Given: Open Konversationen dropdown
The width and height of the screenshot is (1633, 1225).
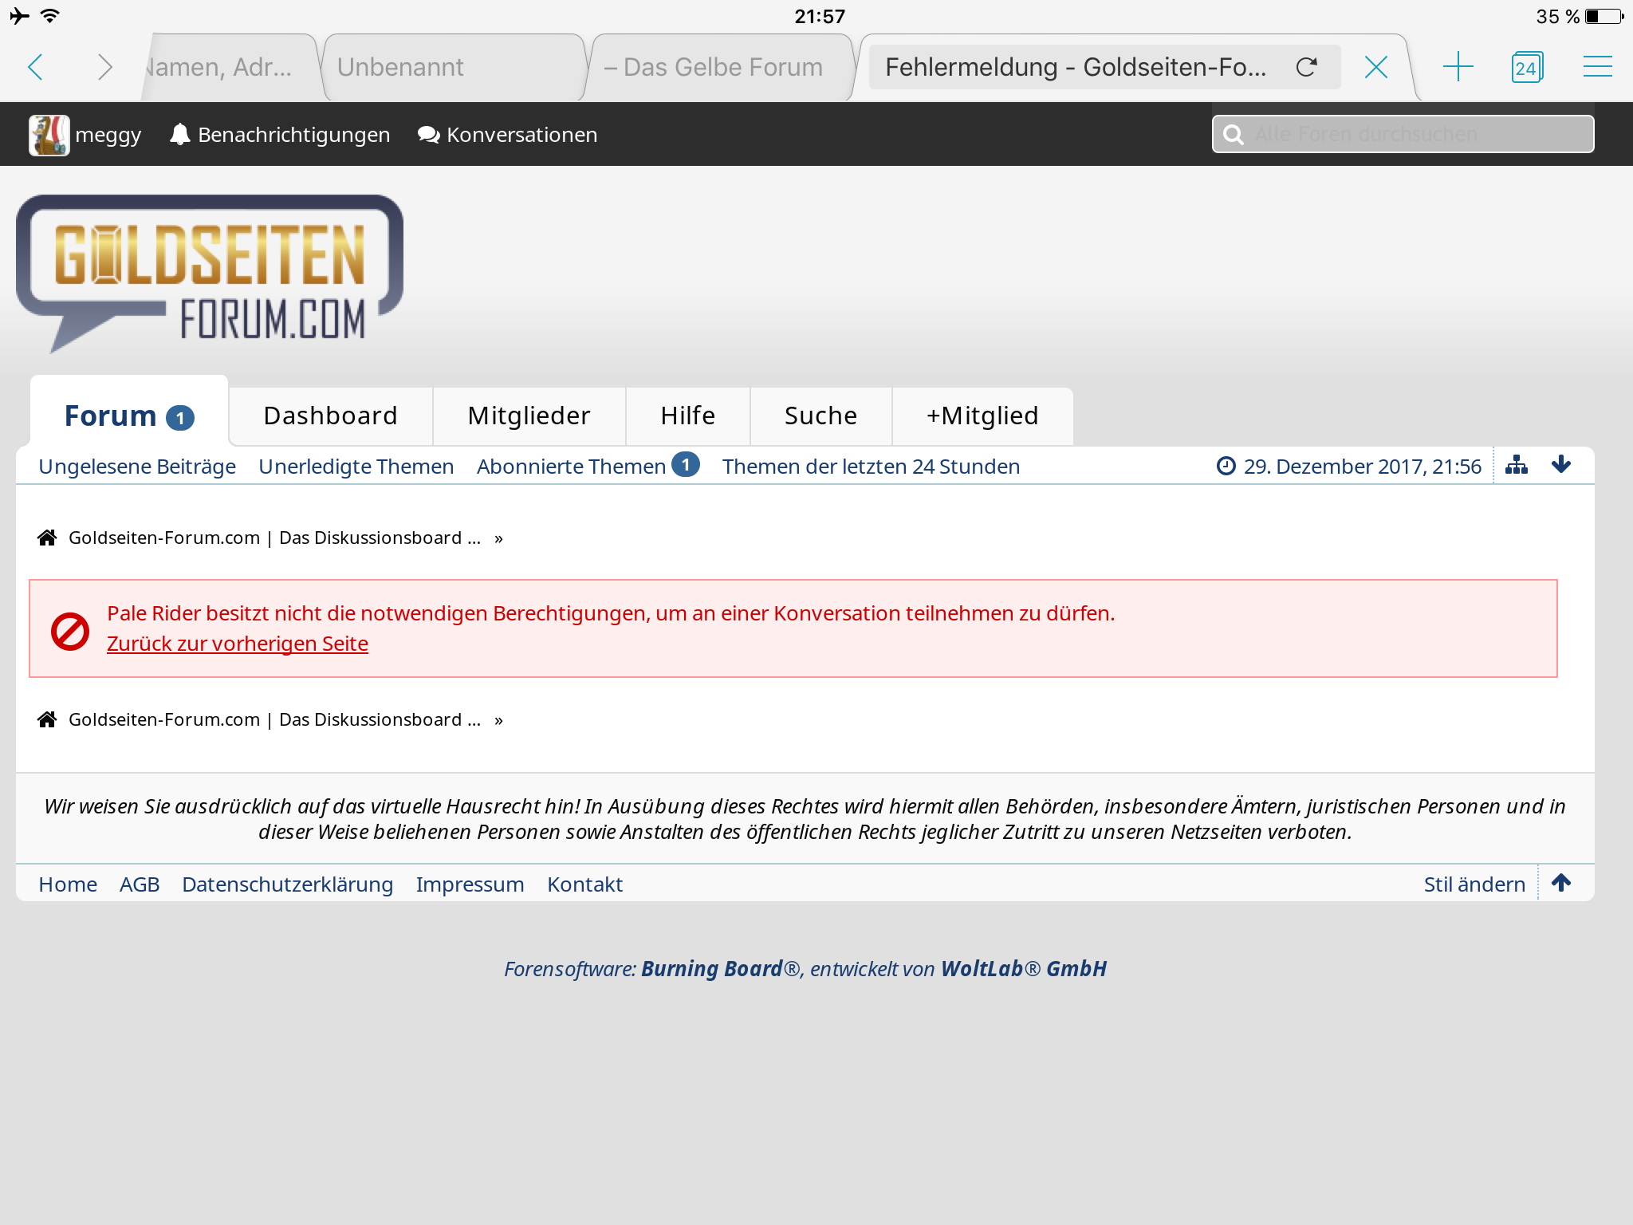Looking at the screenshot, I should tap(508, 135).
